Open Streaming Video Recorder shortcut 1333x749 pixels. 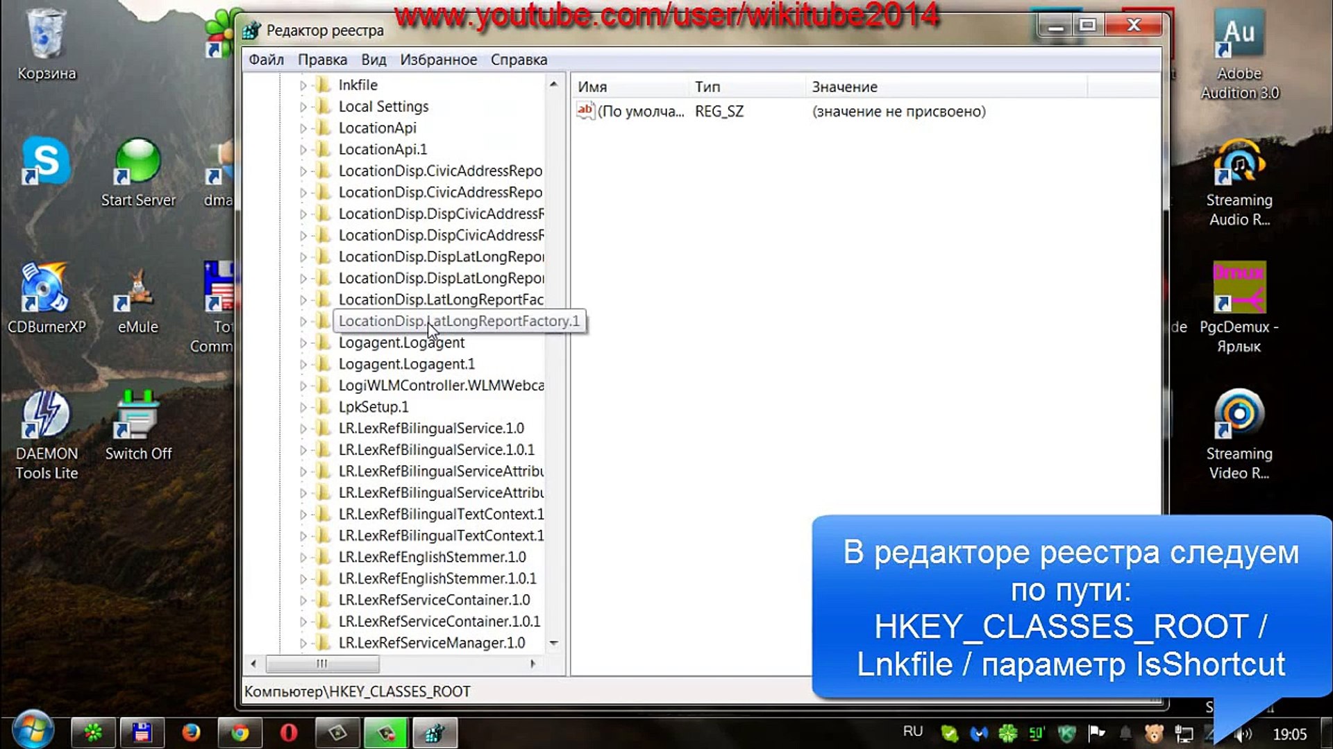coord(1239,436)
